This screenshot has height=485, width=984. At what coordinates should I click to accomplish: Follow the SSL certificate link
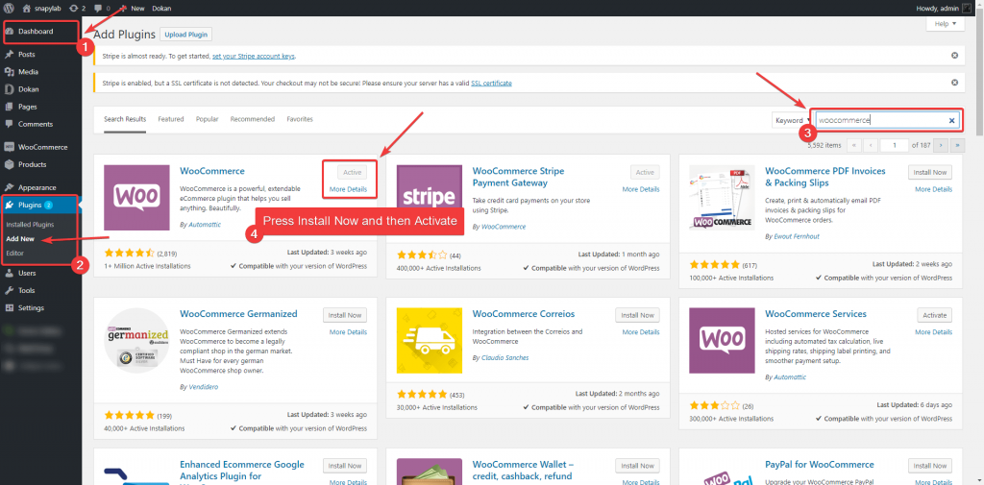click(491, 83)
